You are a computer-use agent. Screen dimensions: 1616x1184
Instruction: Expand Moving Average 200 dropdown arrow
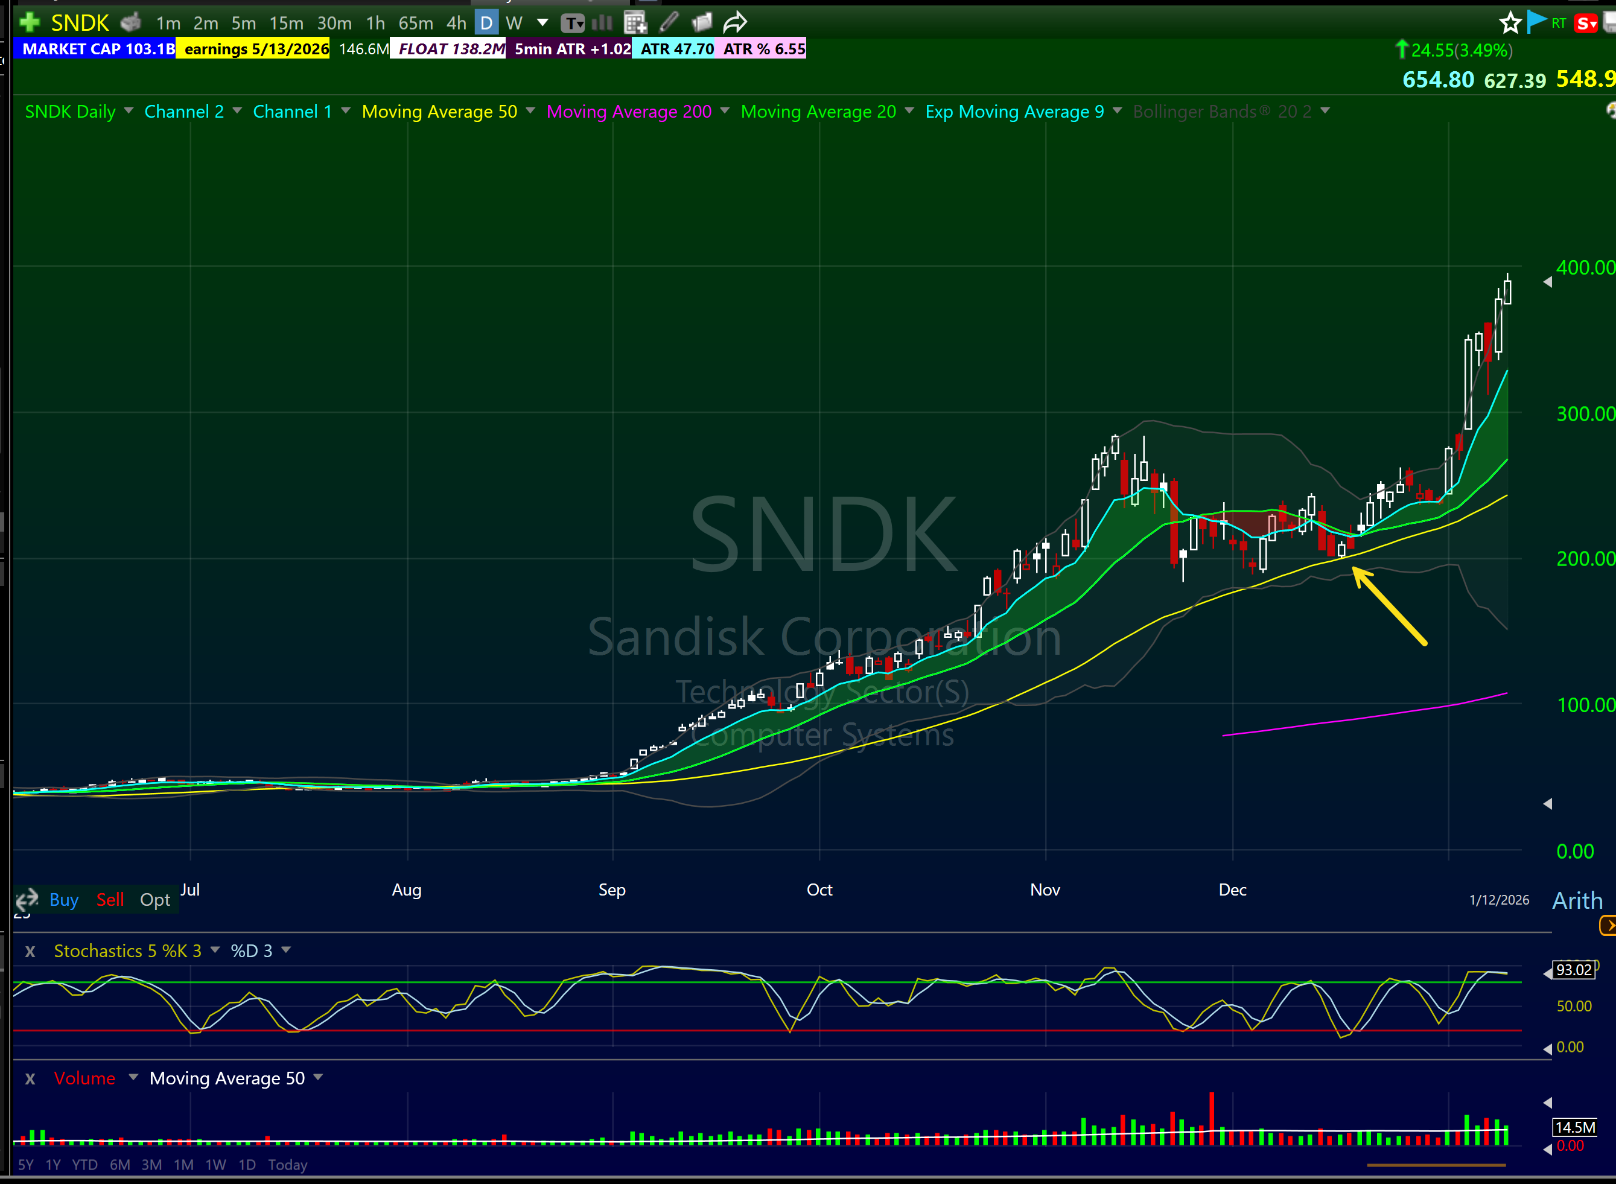point(725,111)
